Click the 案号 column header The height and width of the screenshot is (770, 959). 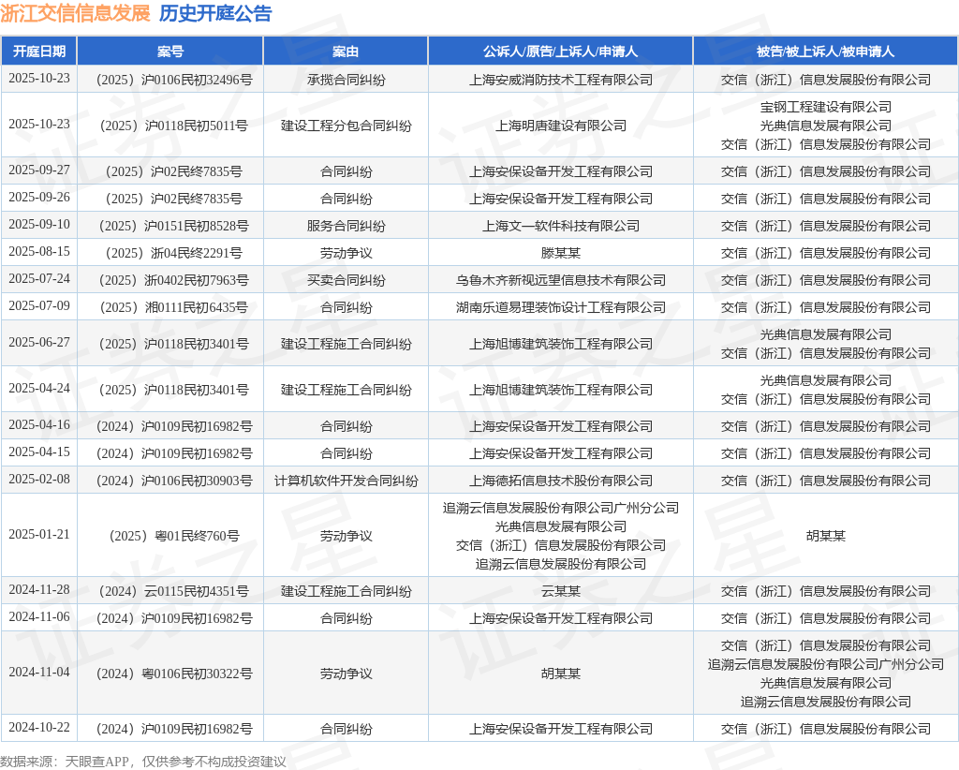pyautogui.click(x=170, y=52)
